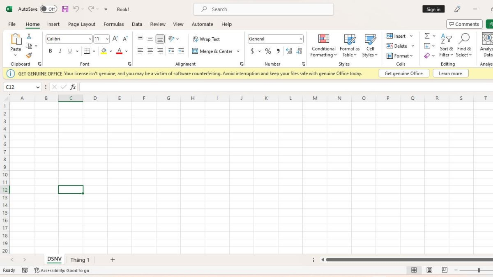Click the Bottom Align icon
Screen dimensions: 493x277
click(x=160, y=39)
